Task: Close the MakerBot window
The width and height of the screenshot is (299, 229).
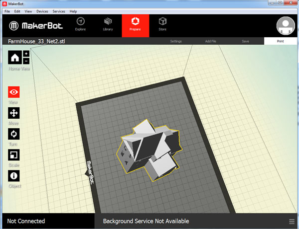Action: click(291, 2)
